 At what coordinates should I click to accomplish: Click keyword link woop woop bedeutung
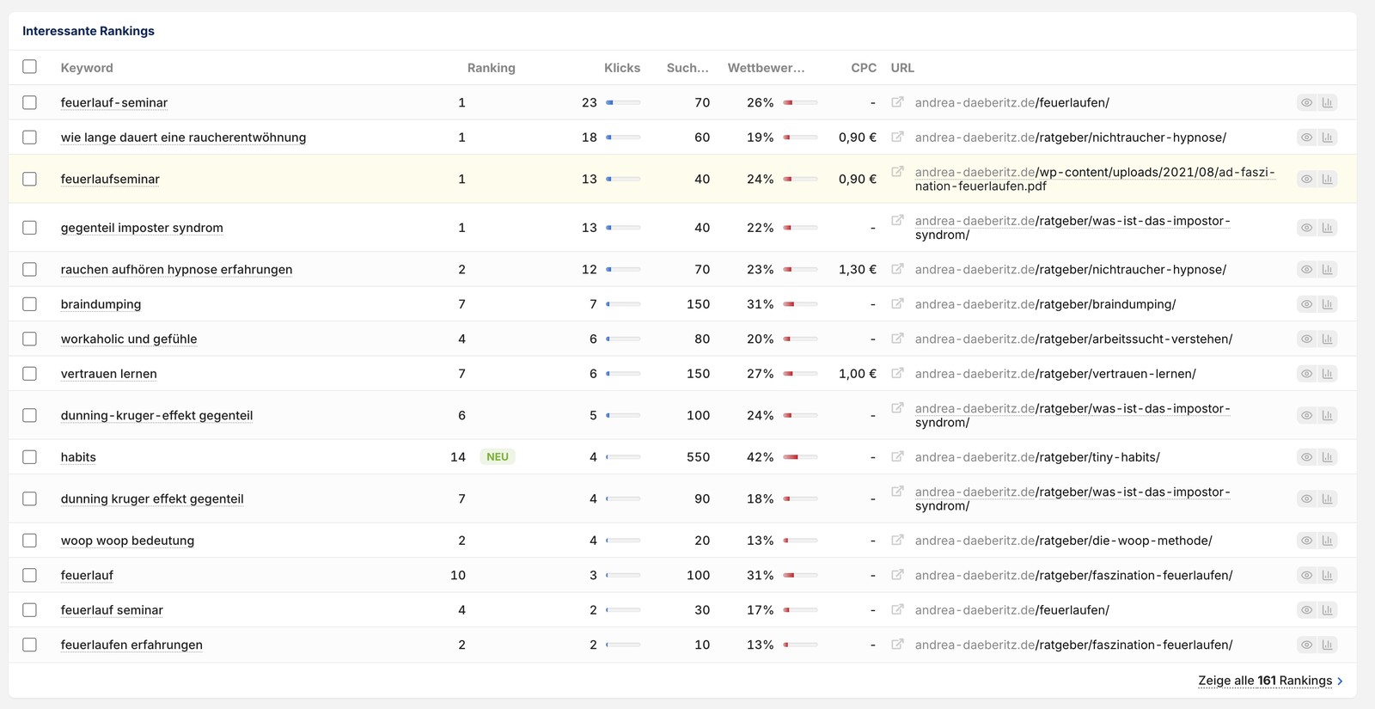tap(127, 541)
